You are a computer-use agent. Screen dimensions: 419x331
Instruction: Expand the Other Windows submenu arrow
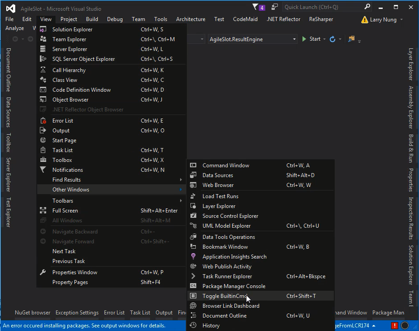(181, 190)
